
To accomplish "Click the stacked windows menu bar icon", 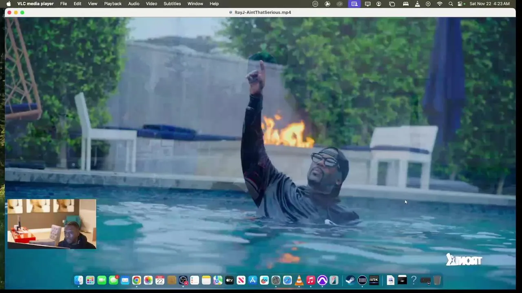I will (392, 4).
